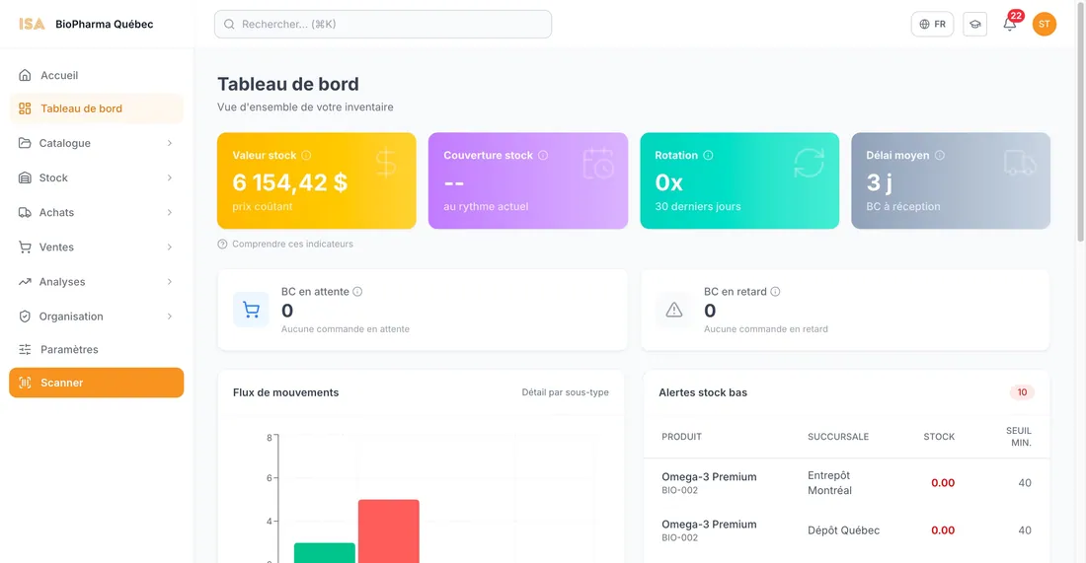Click Aucune commande en retard text
This screenshot has width=1086, height=563.
click(765, 329)
